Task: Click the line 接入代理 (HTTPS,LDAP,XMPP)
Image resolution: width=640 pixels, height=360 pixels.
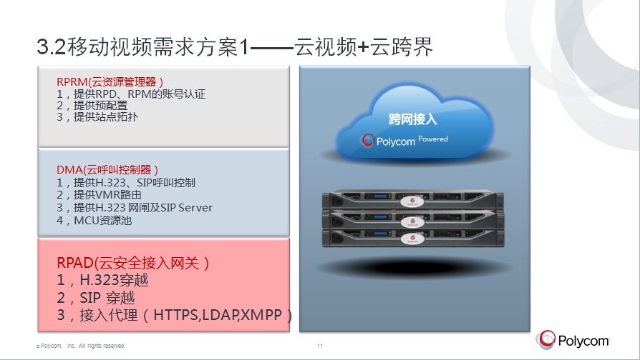Action: tap(175, 315)
